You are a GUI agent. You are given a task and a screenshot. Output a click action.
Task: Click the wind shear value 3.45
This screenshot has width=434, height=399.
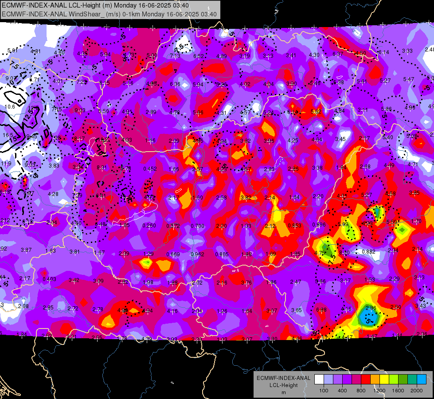340,139
